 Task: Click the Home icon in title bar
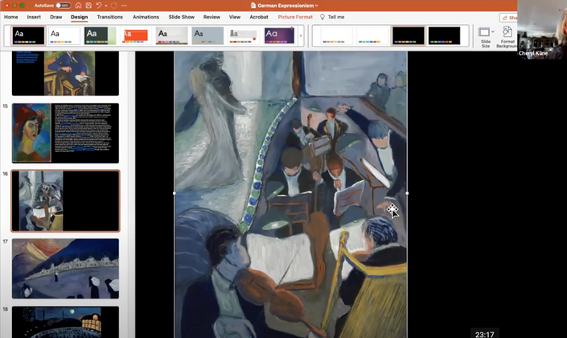point(78,6)
